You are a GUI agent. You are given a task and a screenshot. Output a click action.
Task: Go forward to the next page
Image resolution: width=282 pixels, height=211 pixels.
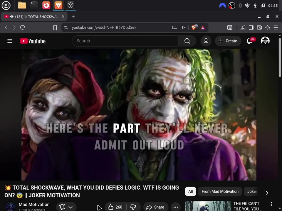(x=14, y=28)
